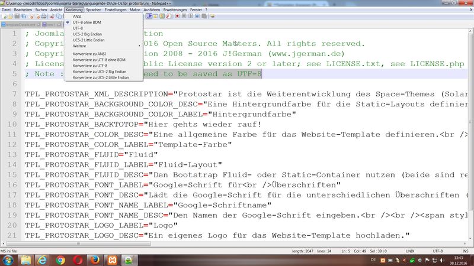Open the Einstellungen menu
474x266 pixels.
(115, 10)
